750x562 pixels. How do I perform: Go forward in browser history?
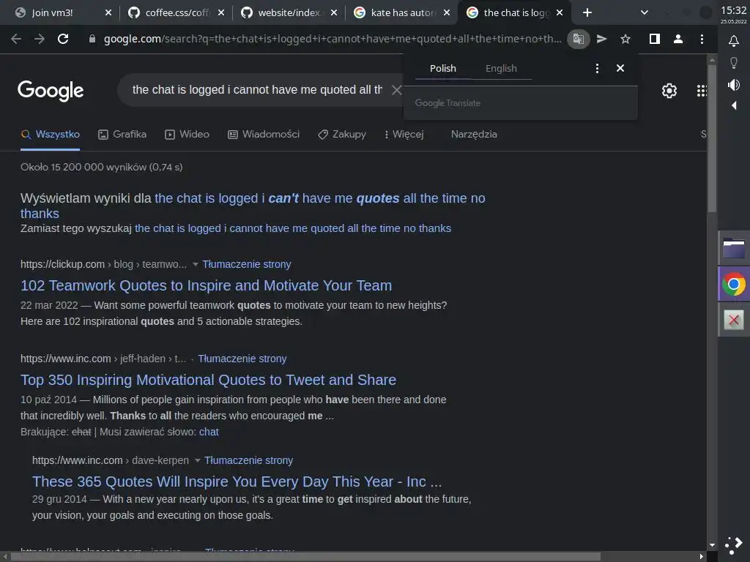tap(40, 39)
